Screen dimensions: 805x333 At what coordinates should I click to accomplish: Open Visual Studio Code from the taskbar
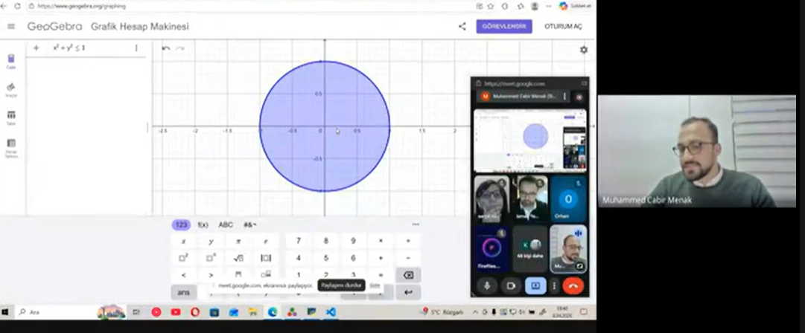coord(331,312)
